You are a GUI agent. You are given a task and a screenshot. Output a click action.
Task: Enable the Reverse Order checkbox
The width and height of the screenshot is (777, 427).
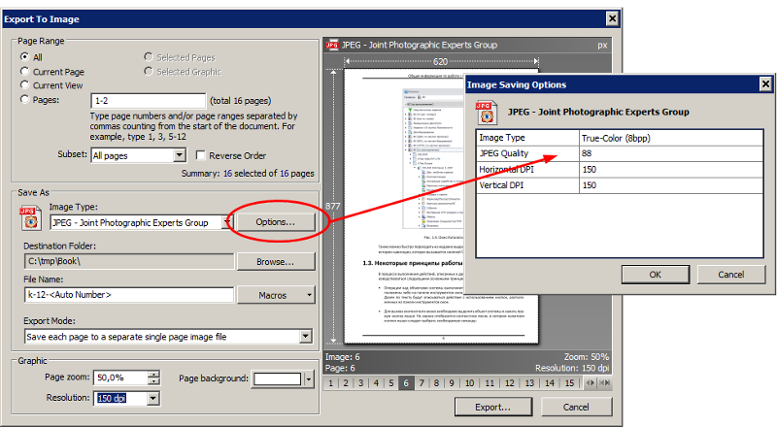pos(201,155)
